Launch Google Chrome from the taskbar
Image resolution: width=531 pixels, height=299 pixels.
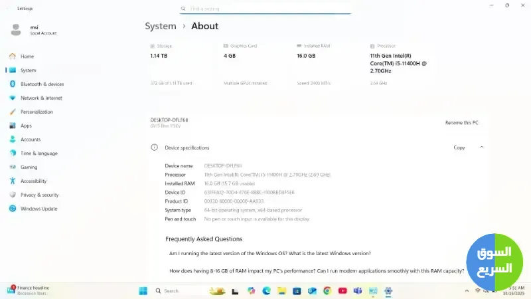coord(327,291)
